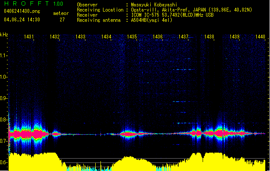The height and width of the screenshot is (171, 270).
Task: Click the 0.8 kHz frequency axis label
Action: tap(4, 120)
